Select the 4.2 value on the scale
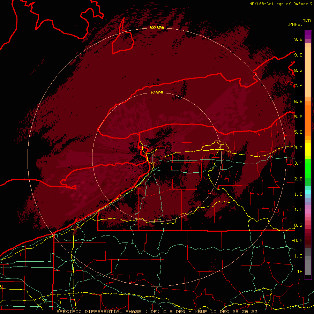Screen dimensions: 314x314 tap(298, 148)
